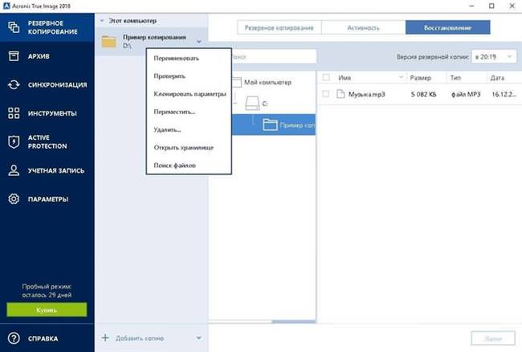Switch to the Резервное копирование tab
The image size is (522, 352).
(x=279, y=27)
